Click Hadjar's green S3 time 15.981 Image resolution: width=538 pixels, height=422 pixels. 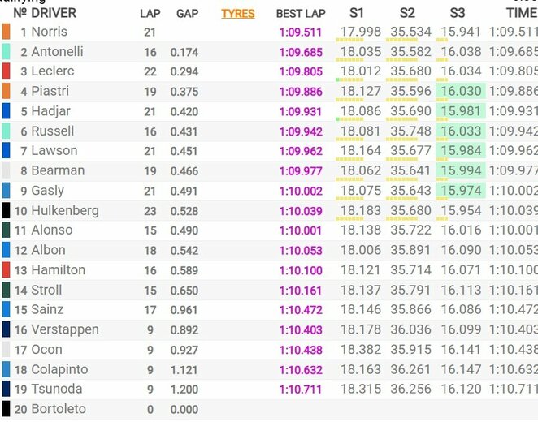click(462, 111)
